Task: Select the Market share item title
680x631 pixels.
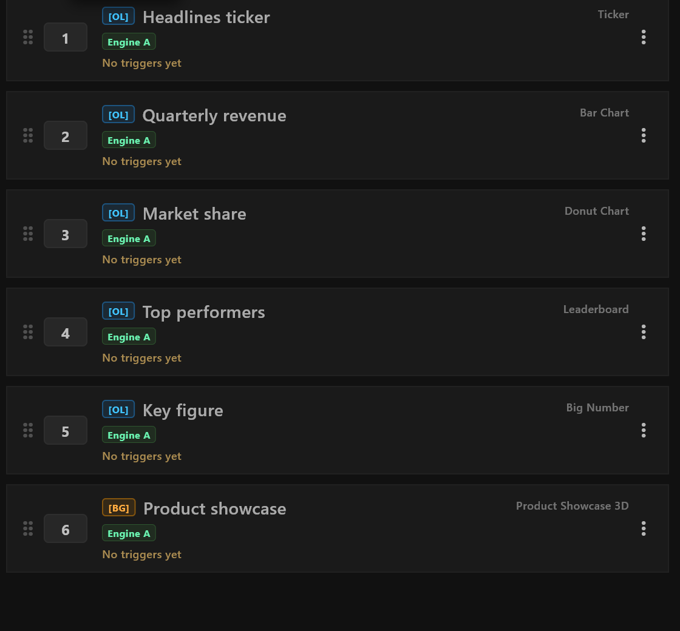Action: click(194, 214)
